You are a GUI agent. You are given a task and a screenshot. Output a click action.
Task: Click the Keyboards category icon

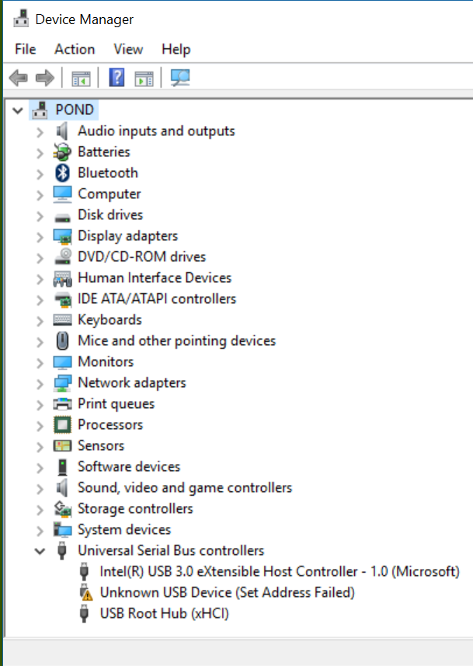click(x=62, y=319)
